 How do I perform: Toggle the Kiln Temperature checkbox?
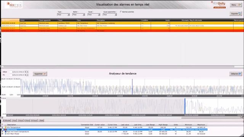pyautogui.click(x=3, y=127)
